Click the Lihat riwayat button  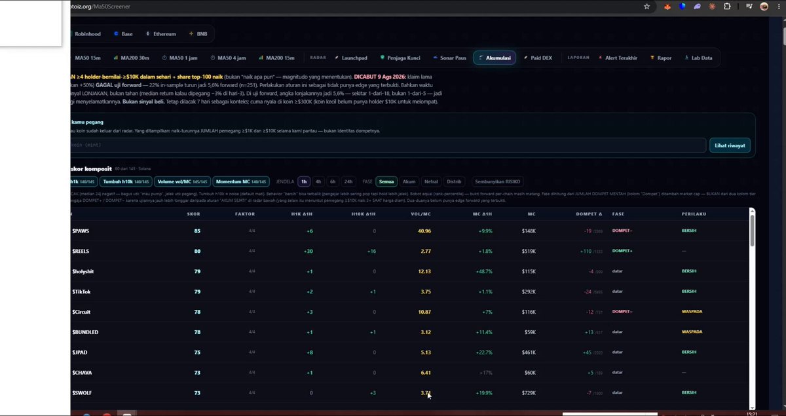click(x=730, y=145)
